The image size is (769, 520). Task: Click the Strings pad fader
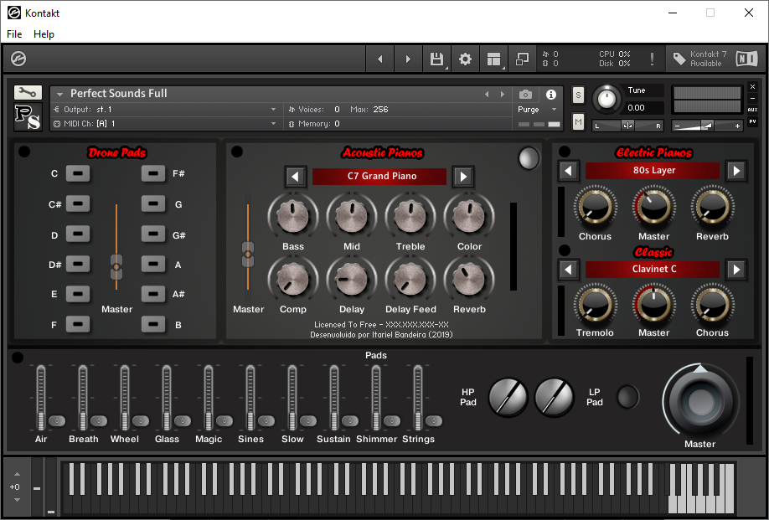(x=418, y=398)
